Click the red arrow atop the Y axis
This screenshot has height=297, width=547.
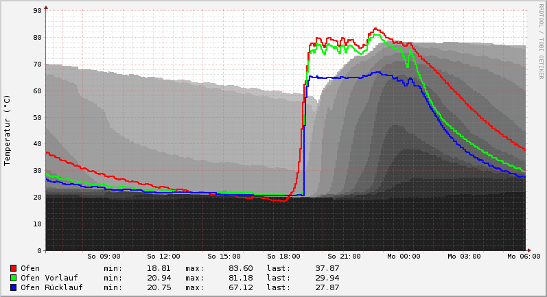click(x=46, y=8)
